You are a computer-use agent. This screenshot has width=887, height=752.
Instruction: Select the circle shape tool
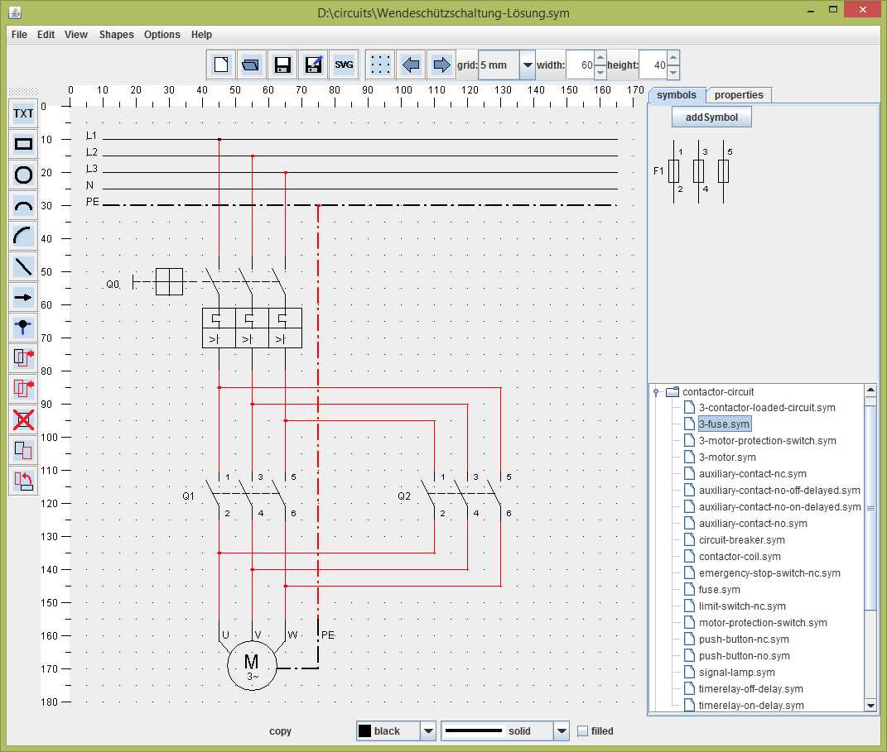[x=23, y=175]
